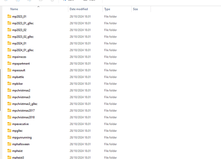Viewport: 221px width, 159px height.
Task: Sort the list by the Name column
Action: pyautogui.click(x=14, y=9)
